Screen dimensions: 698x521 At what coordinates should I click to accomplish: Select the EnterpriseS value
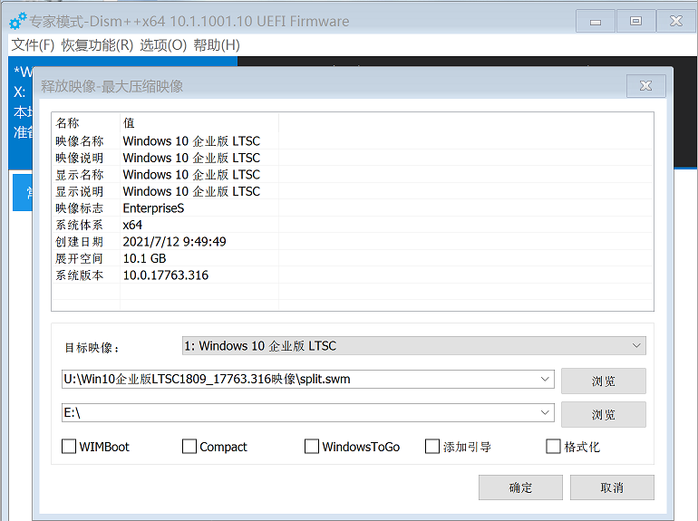click(153, 208)
